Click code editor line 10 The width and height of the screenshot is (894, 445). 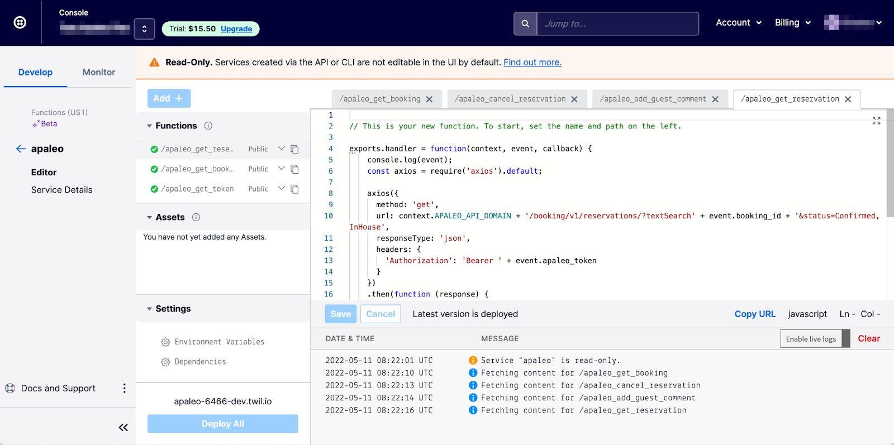[x=615, y=221]
